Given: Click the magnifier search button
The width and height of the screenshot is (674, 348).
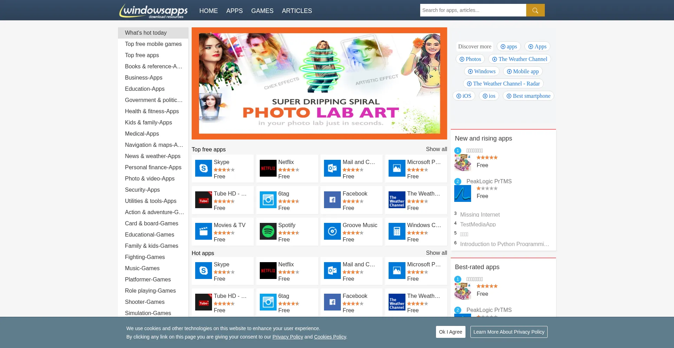Looking at the screenshot, I should [x=535, y=10].
